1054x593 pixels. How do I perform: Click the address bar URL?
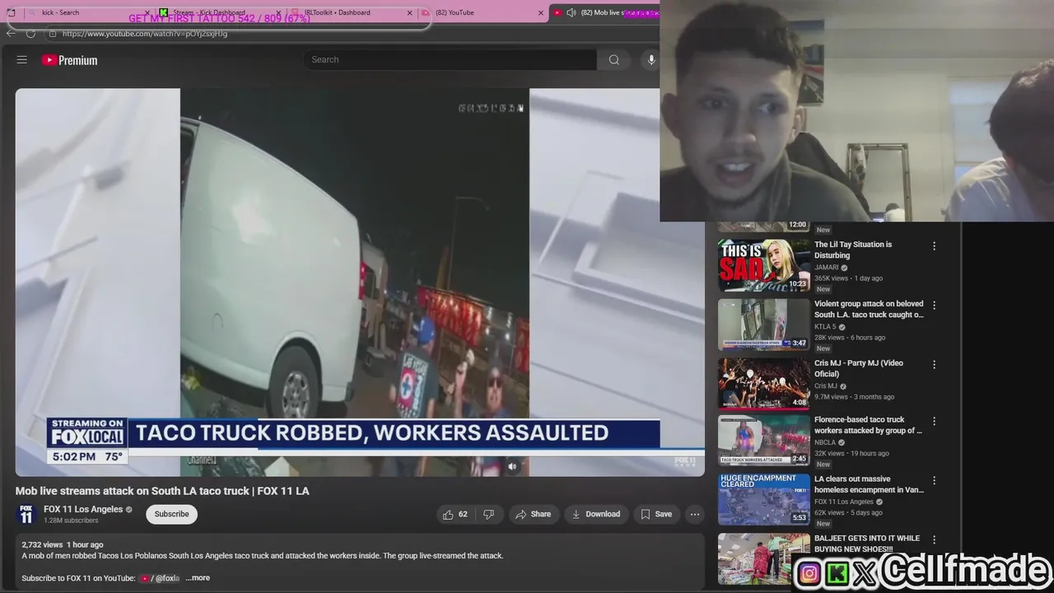click(145, 34)
